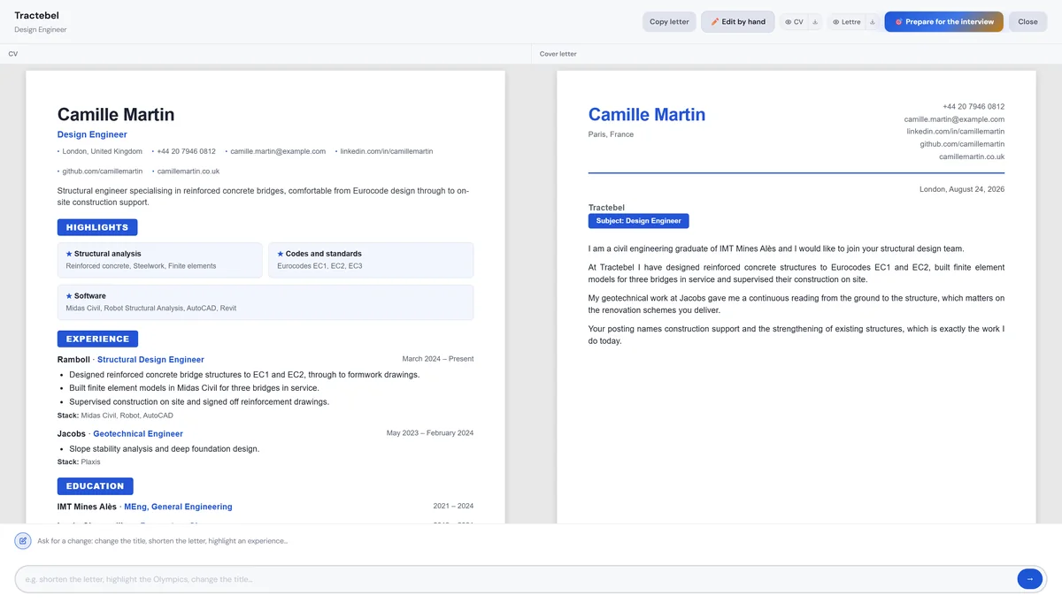Click the Stack: Plaxis line
This screenshot has width=1062, height=603.
[79, 462]
